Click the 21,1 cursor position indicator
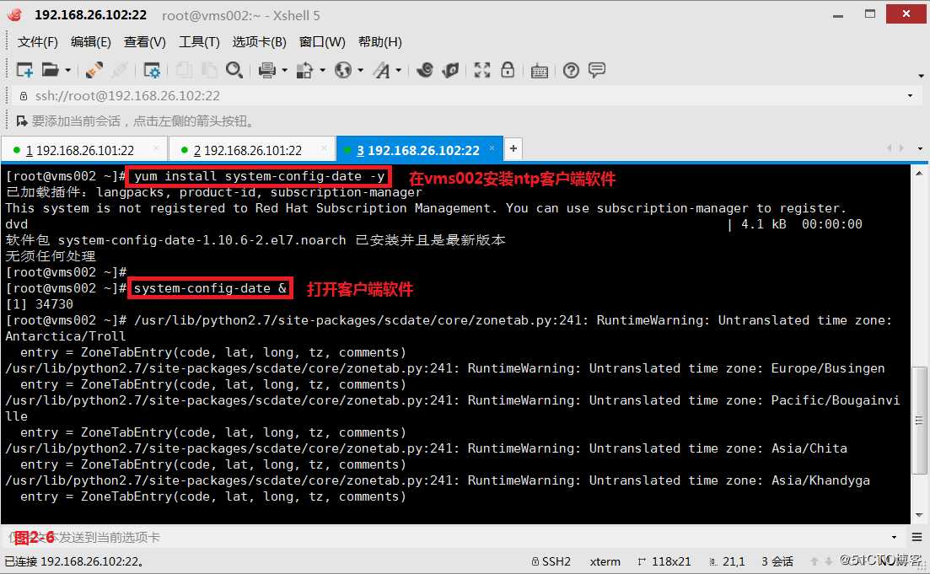Viewport: 930px width, 574px height. pos(727,561)
